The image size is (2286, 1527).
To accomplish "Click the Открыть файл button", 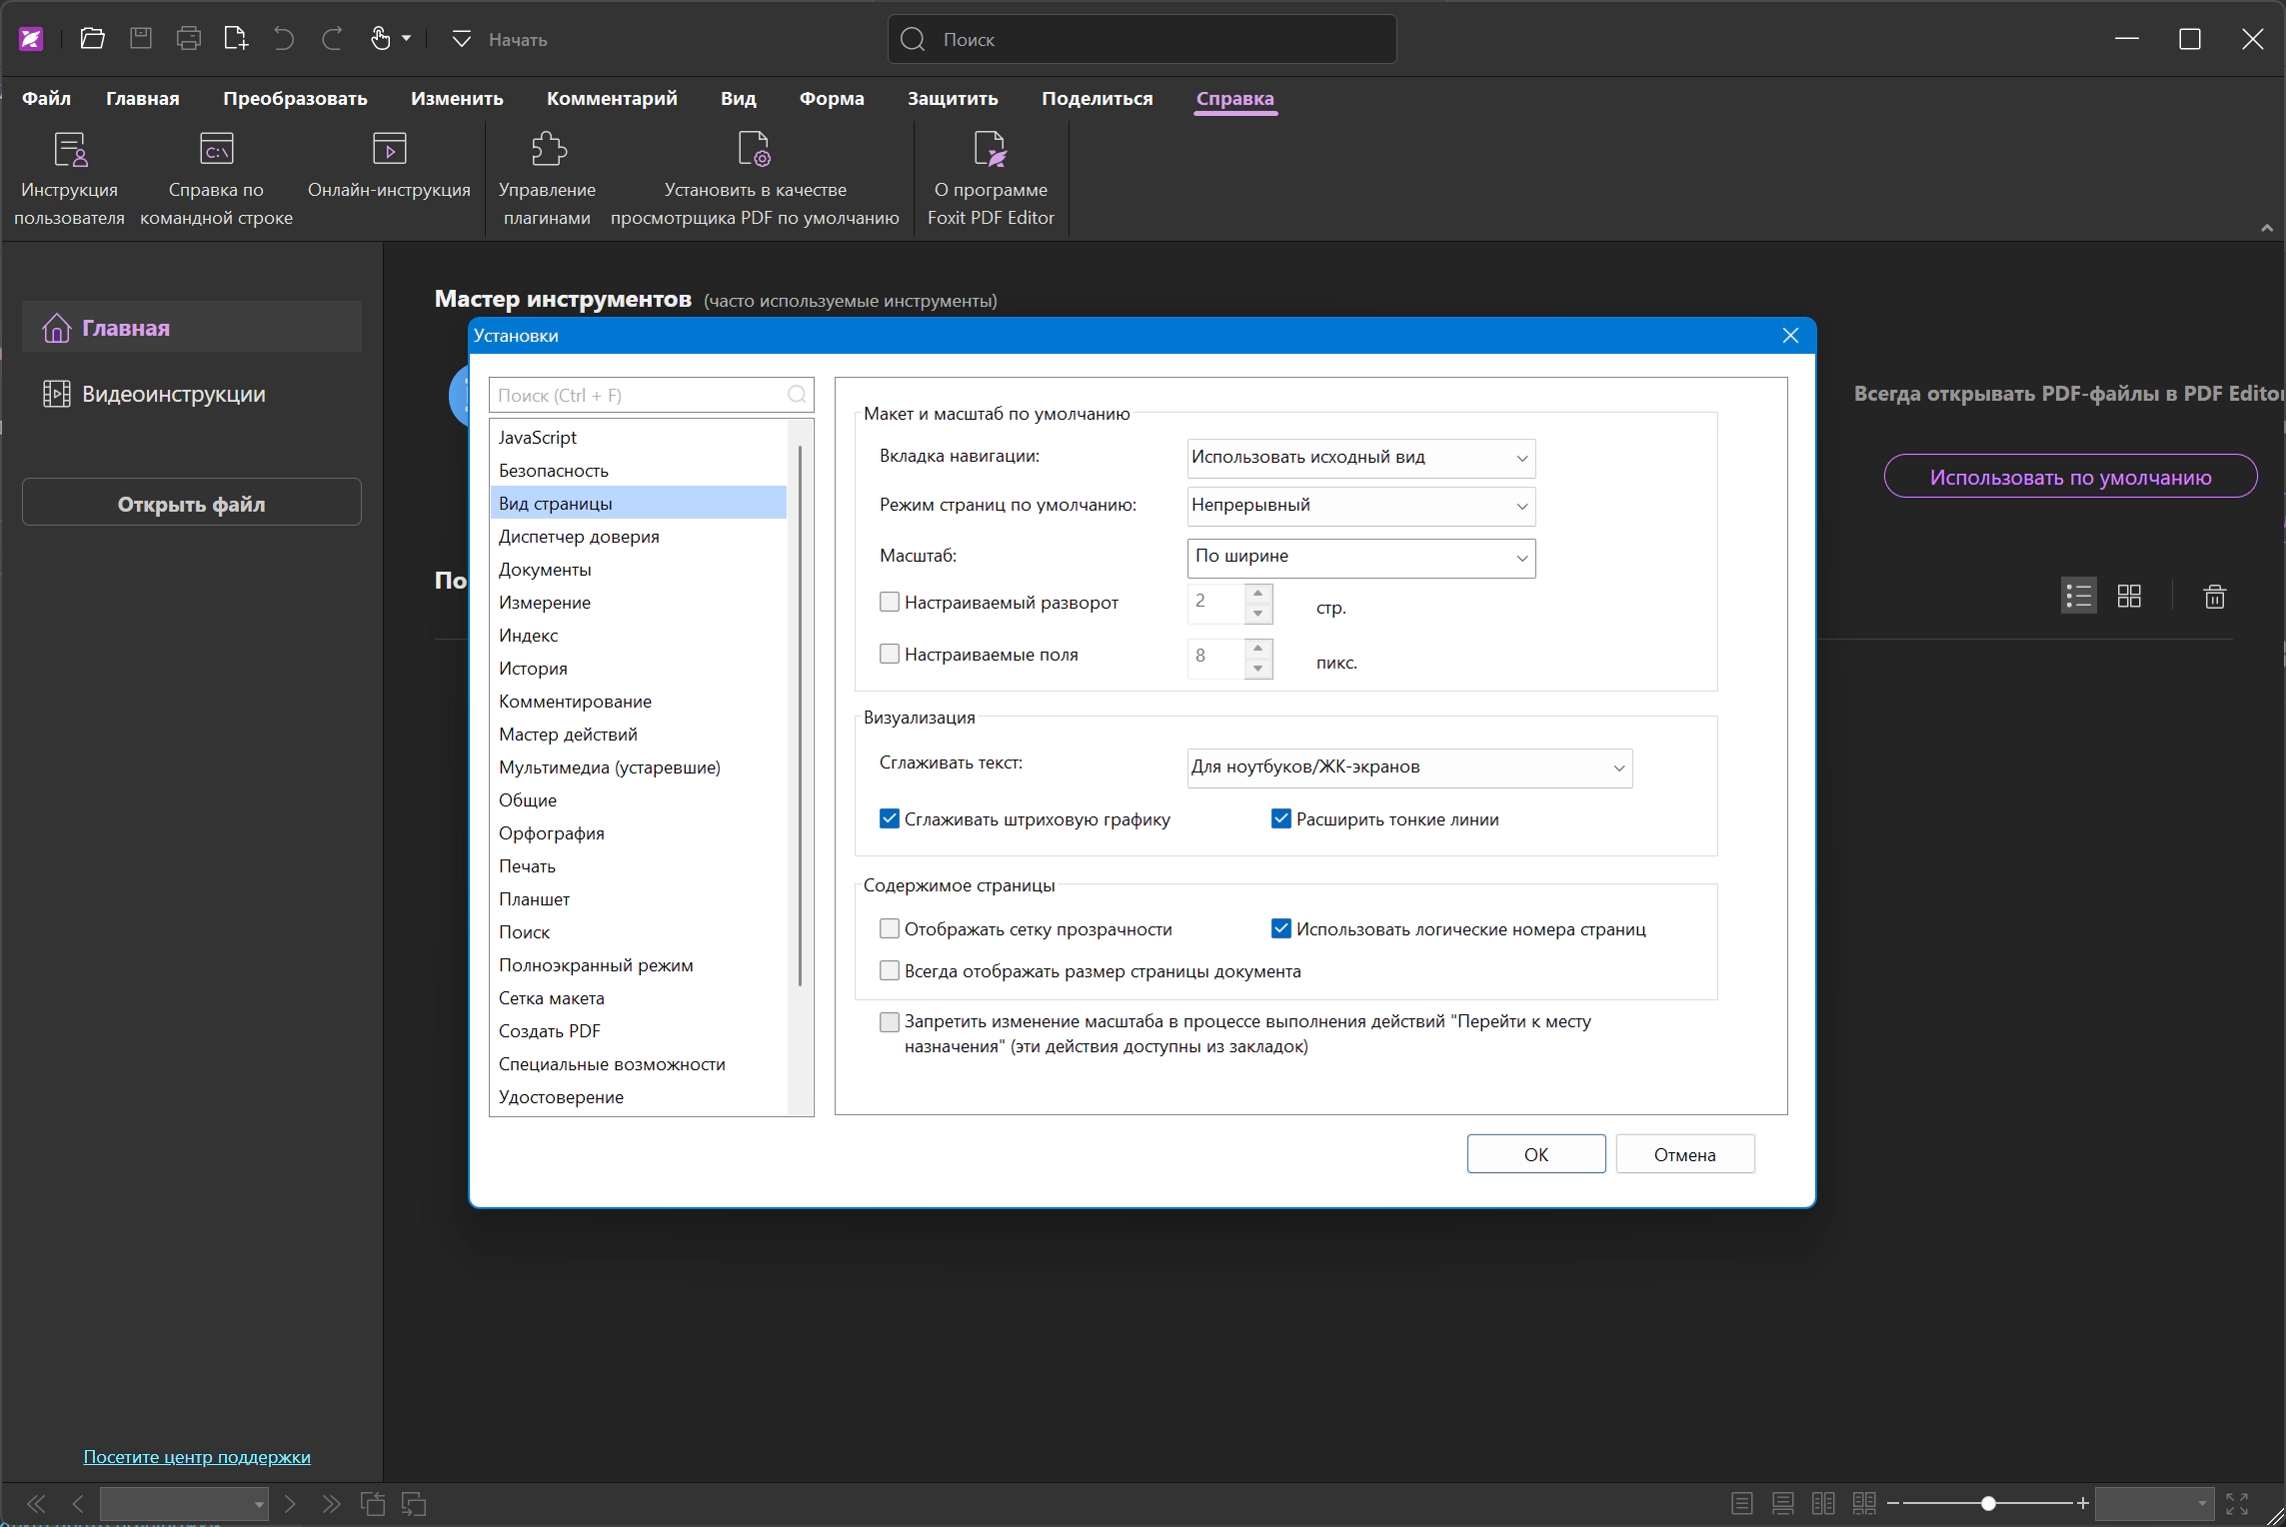I will coord(192,503).
